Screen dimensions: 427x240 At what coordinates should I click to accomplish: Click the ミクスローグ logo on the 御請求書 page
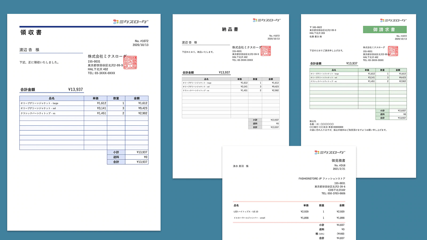(393, 20)
